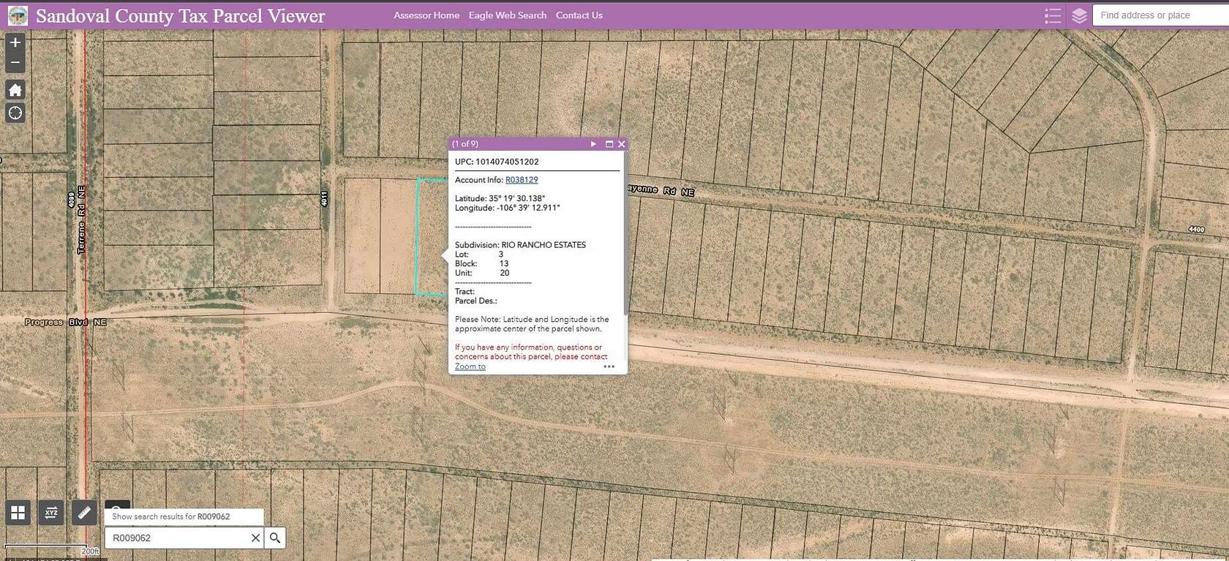Open the basemap gallery grid icon
This screenshot has width=1229, height=561.
tap(18, 513)
